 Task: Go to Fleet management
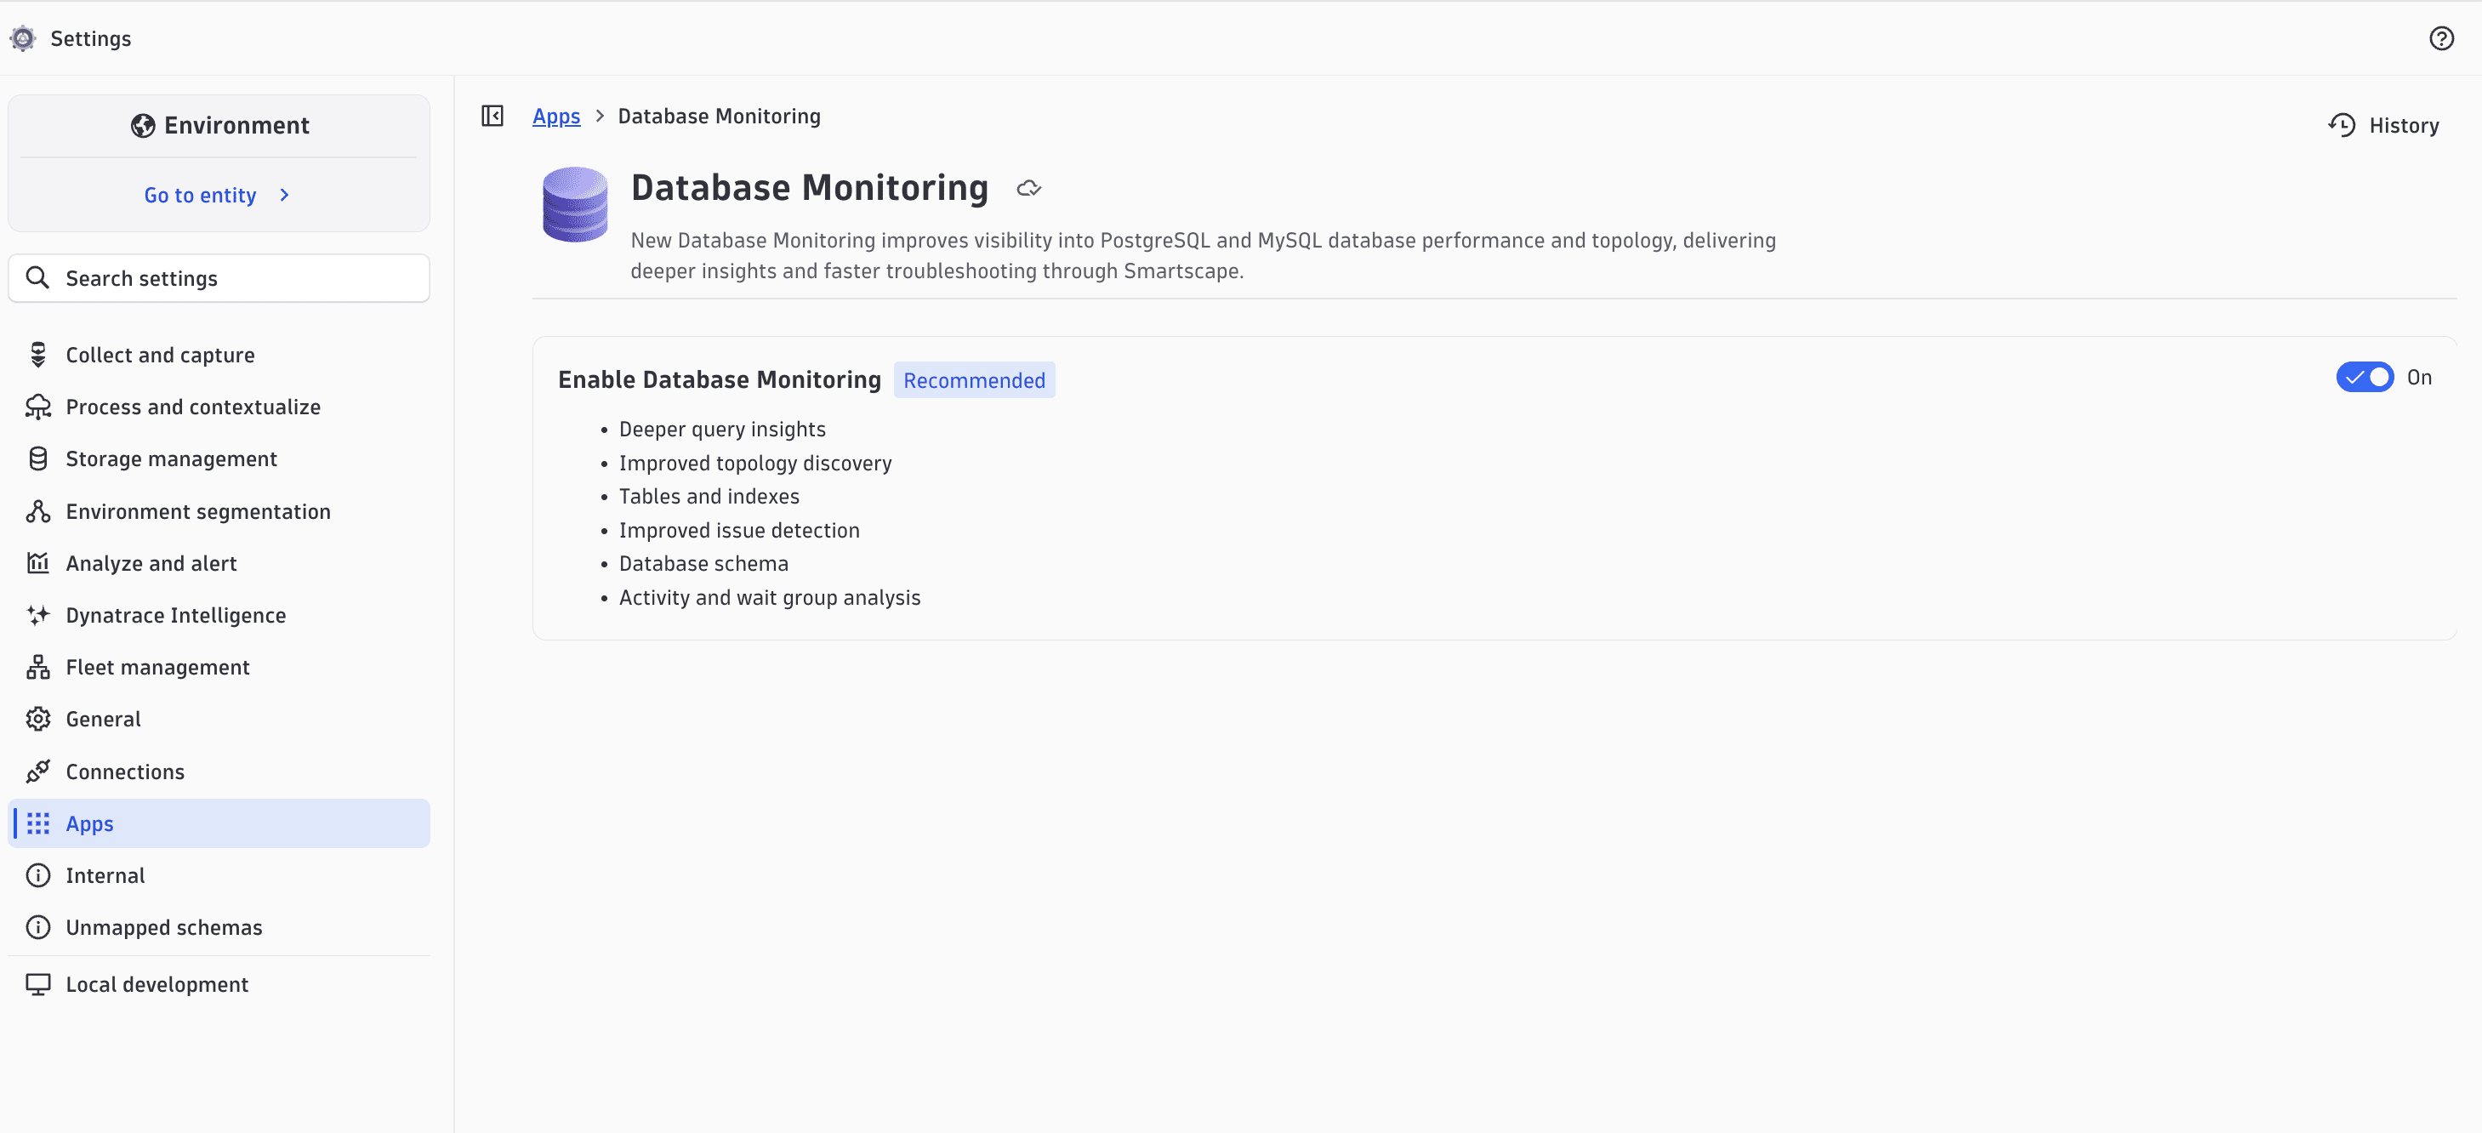(219, 668)
